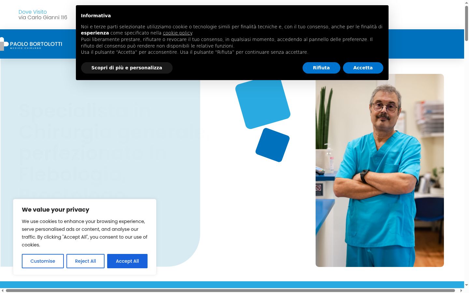
Task: Click the scroll right arrow
Action: (461, 290)
